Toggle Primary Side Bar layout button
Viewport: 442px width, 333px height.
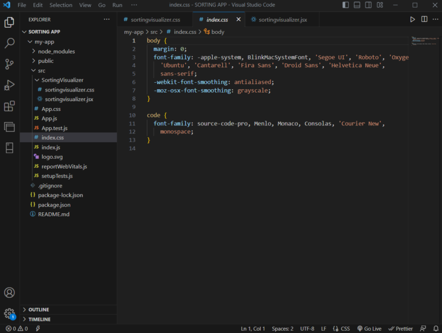click(345, 5)
